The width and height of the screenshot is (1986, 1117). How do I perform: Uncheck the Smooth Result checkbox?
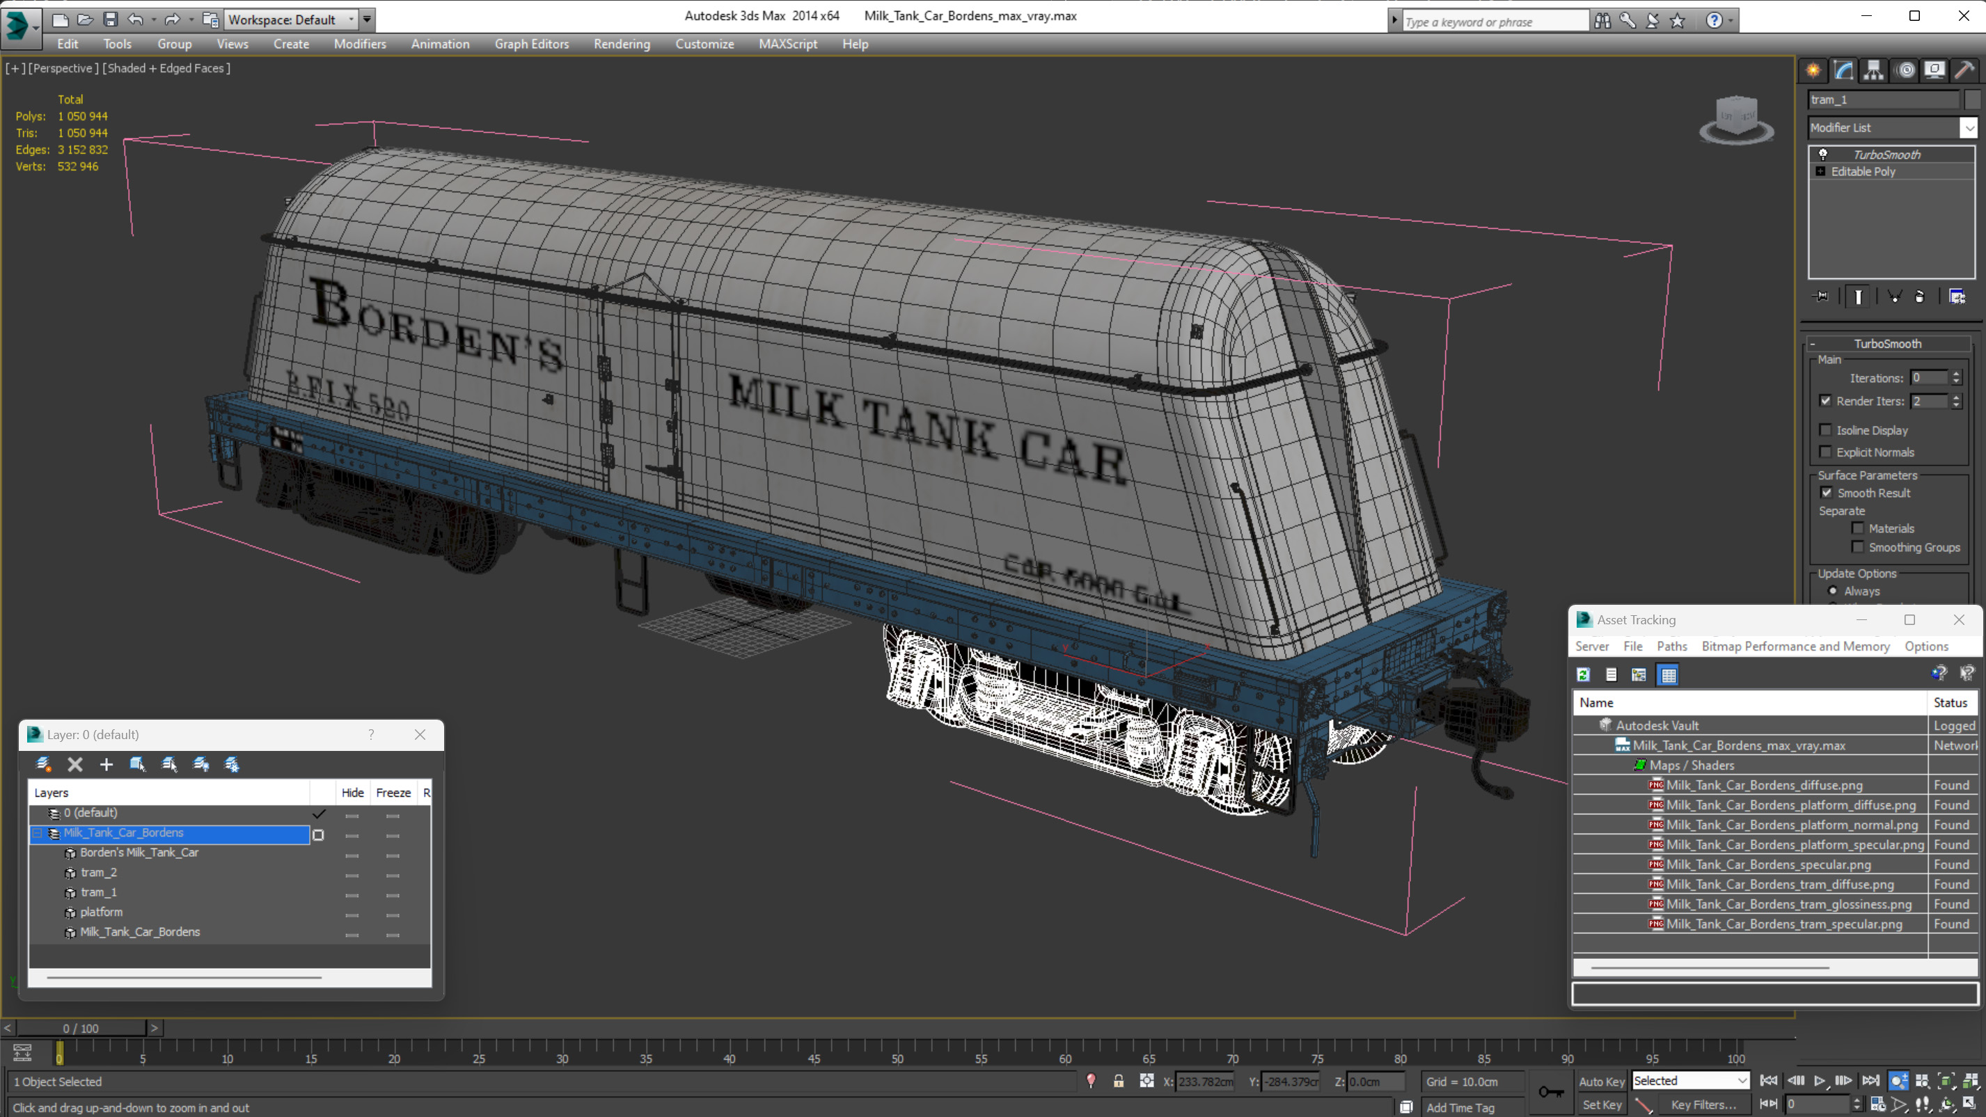click(1827, 493)
